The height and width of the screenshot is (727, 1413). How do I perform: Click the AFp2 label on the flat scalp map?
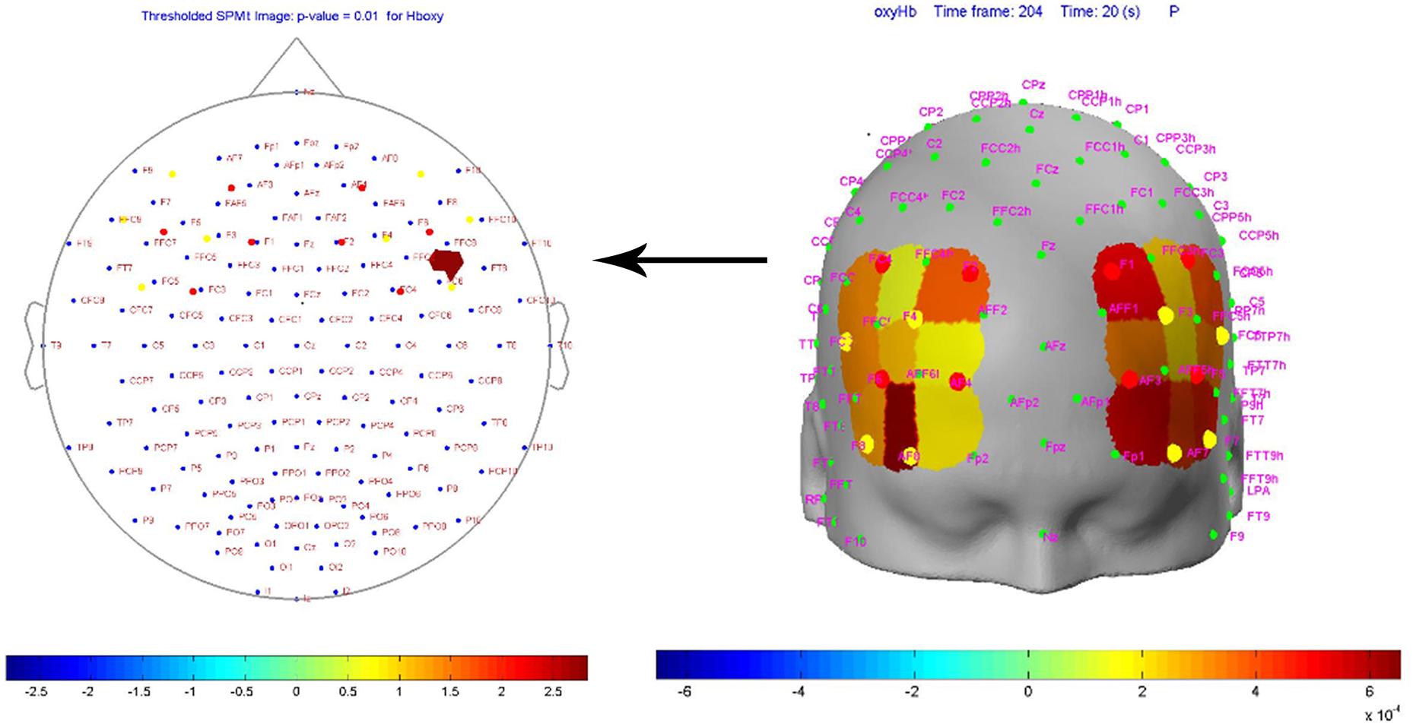(x=334, y=165)
